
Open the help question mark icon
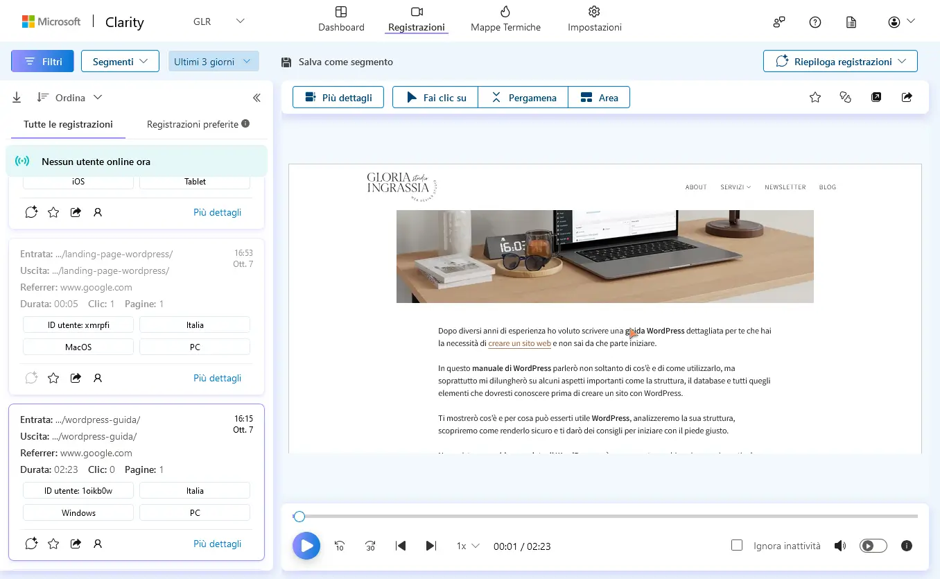[x=815, y=21]
